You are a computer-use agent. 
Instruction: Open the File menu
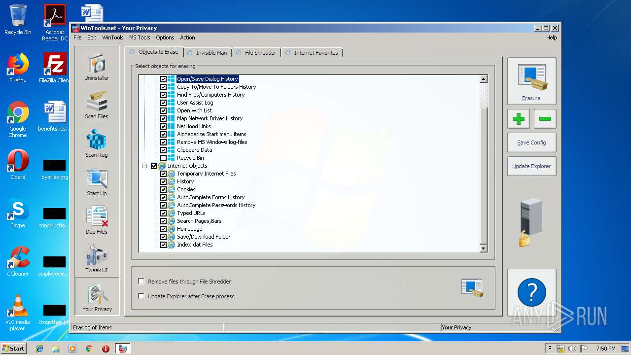pyautogui.click(x=77, y=37)
